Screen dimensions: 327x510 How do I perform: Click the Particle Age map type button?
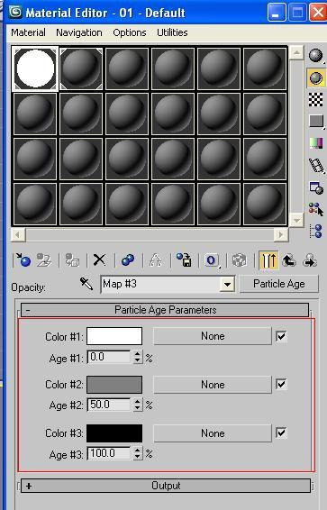tap(279, 284)
